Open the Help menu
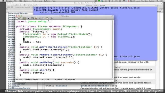 pos(54,1)
